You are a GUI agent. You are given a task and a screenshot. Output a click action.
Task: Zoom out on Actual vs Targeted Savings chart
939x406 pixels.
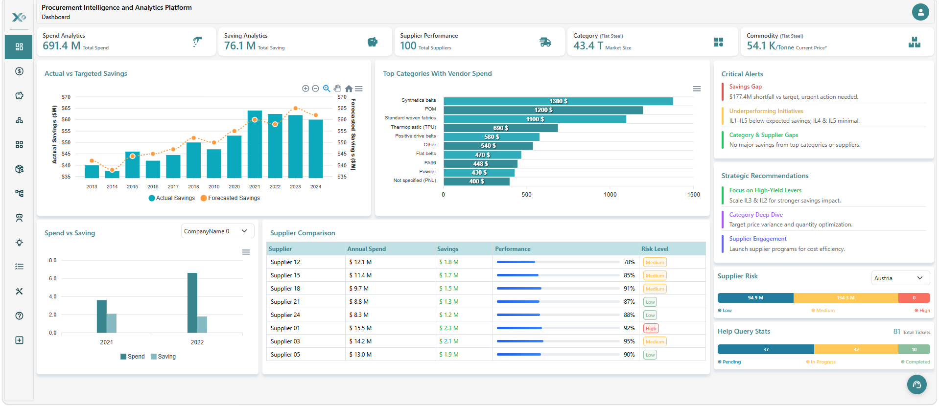point(315,89)
